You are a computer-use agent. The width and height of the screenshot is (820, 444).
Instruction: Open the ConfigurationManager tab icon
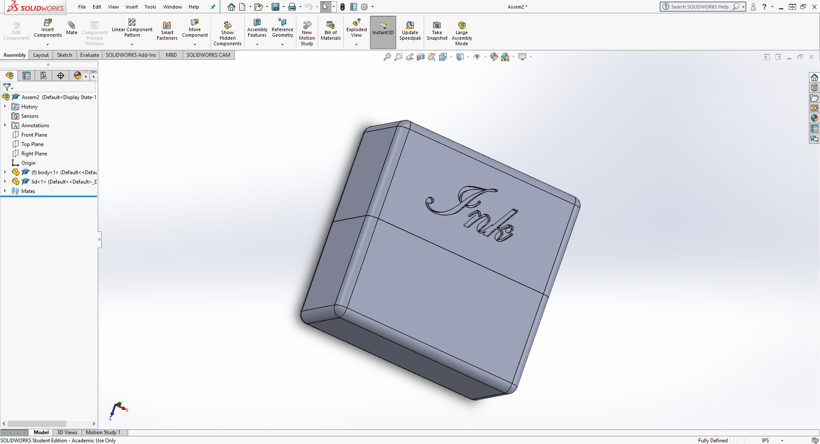(x=44, y=76)
